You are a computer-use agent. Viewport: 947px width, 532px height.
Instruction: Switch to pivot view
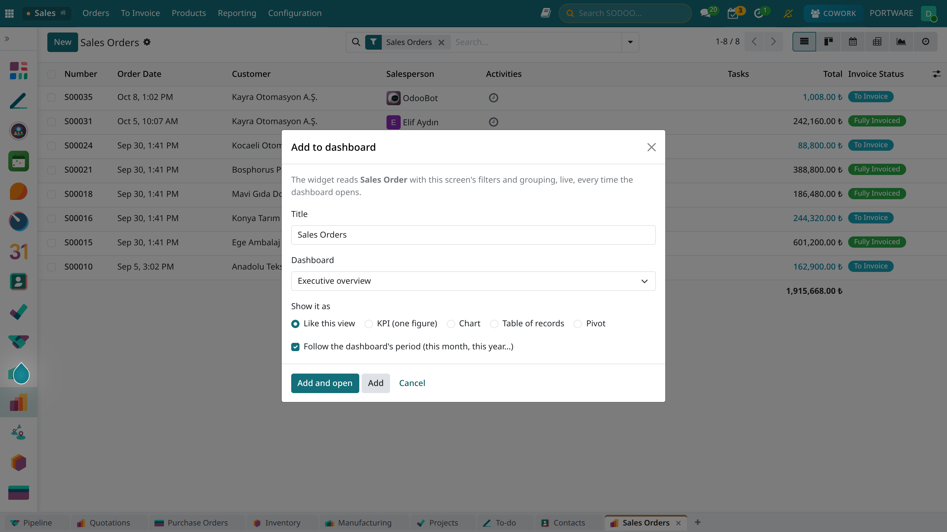pos(877,42)
